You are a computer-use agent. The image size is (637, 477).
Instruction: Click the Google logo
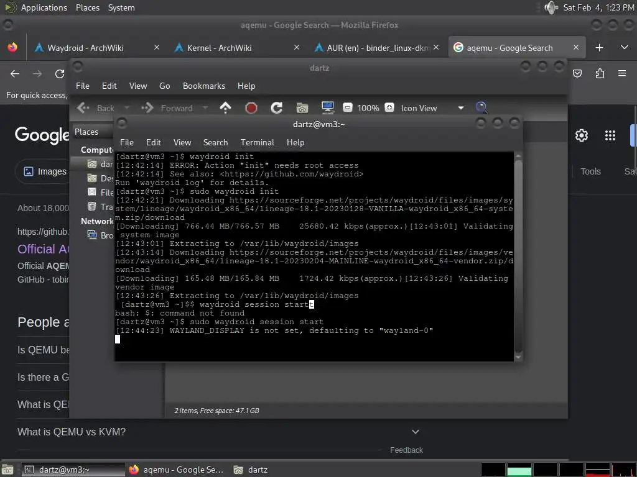click(x=42, y=135)
